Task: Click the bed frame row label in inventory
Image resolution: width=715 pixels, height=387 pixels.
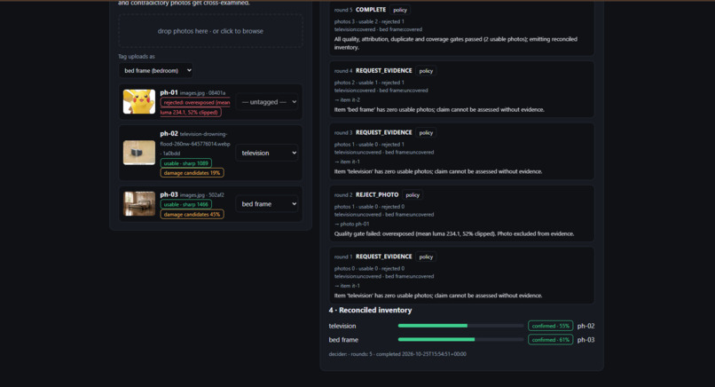Action: coord(343,340)
